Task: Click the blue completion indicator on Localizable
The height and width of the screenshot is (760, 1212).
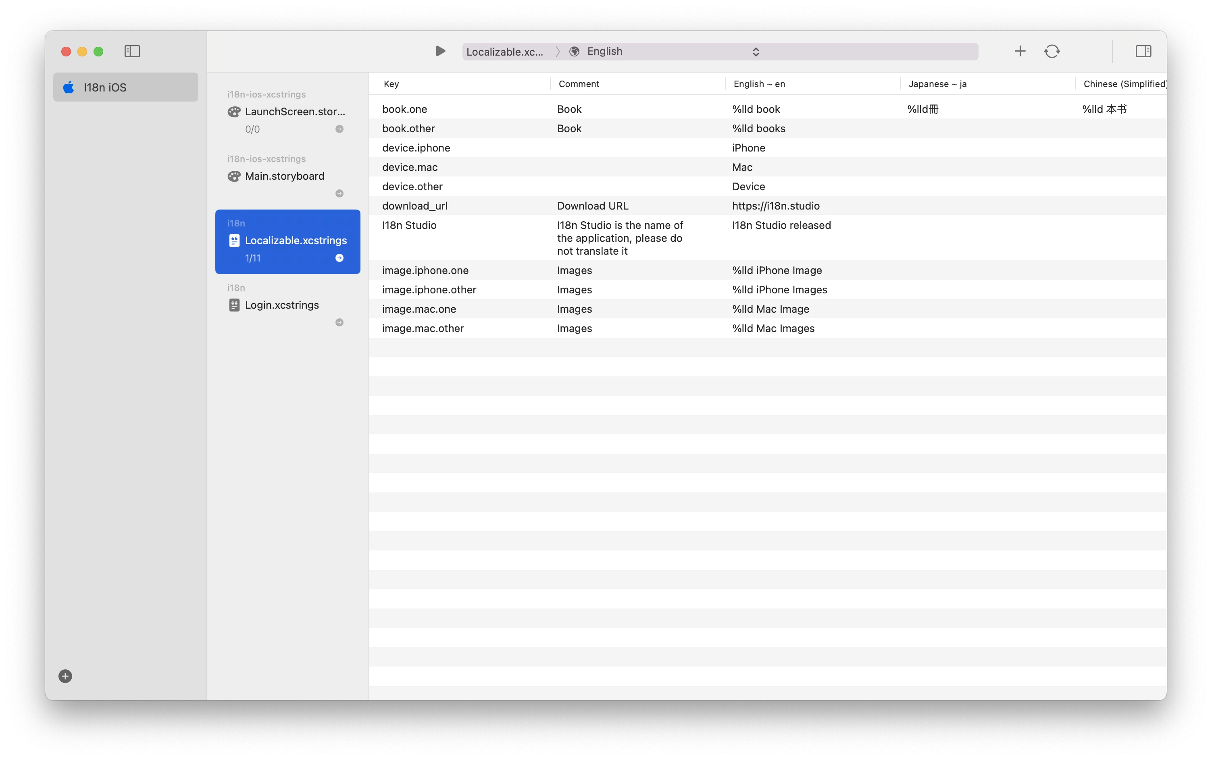Action: pos(340,257)
